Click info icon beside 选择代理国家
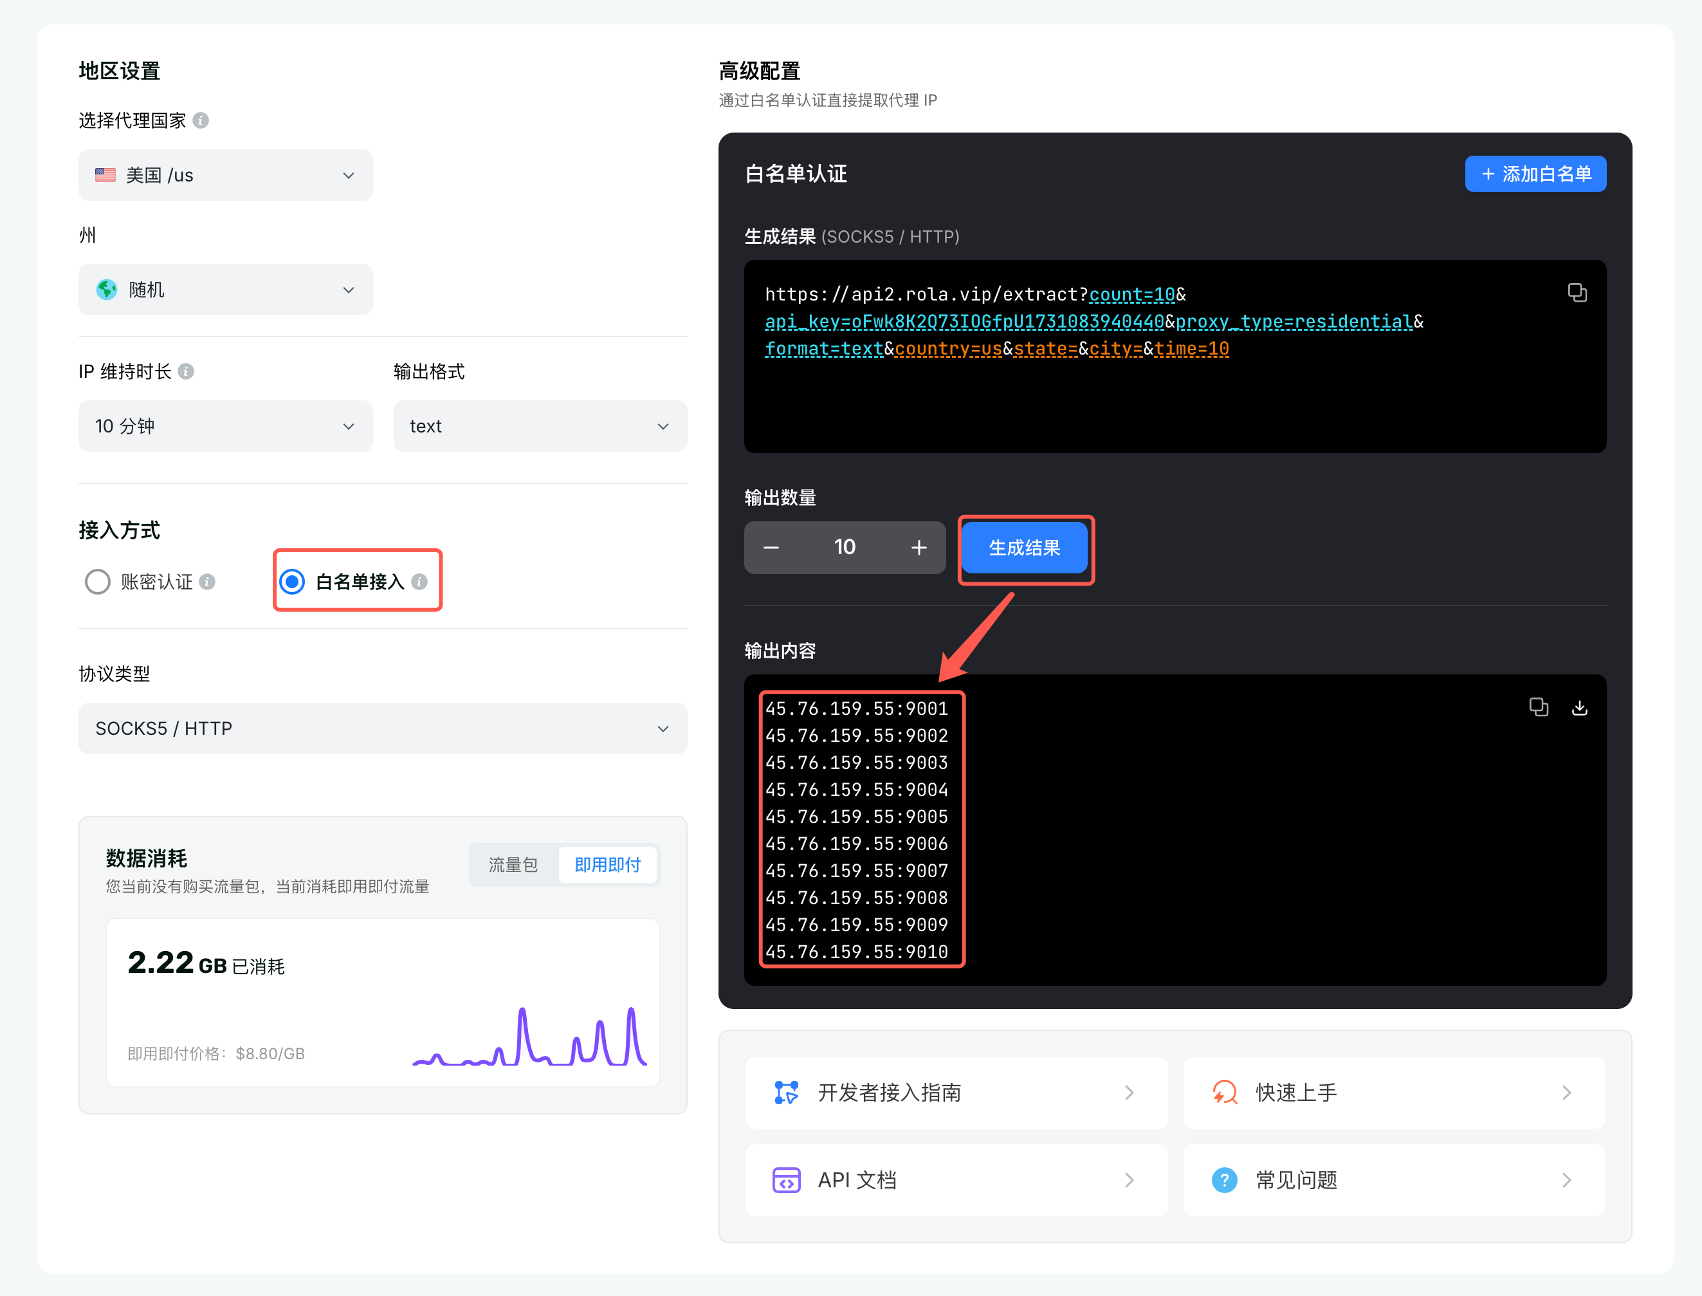Viewport: 1702px width, 1296px height. [x=201, y=120]
